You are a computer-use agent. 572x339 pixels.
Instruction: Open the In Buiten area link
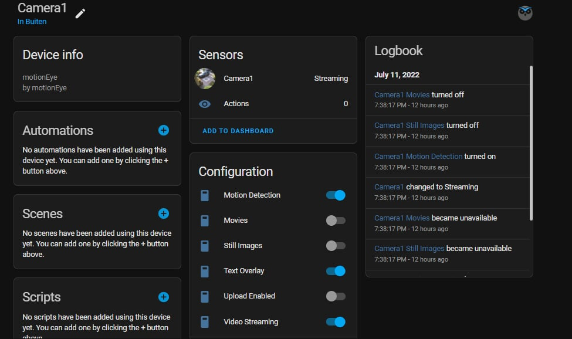[32, 22]
